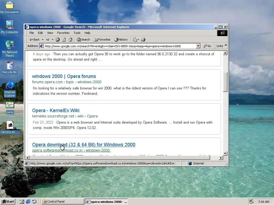Click the opera.softwaredownload.co.in URL link

click(x=71, y=150)
